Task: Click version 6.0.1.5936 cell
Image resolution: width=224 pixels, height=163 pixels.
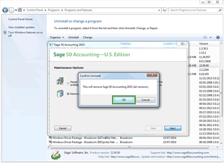Action: point(205,61)
